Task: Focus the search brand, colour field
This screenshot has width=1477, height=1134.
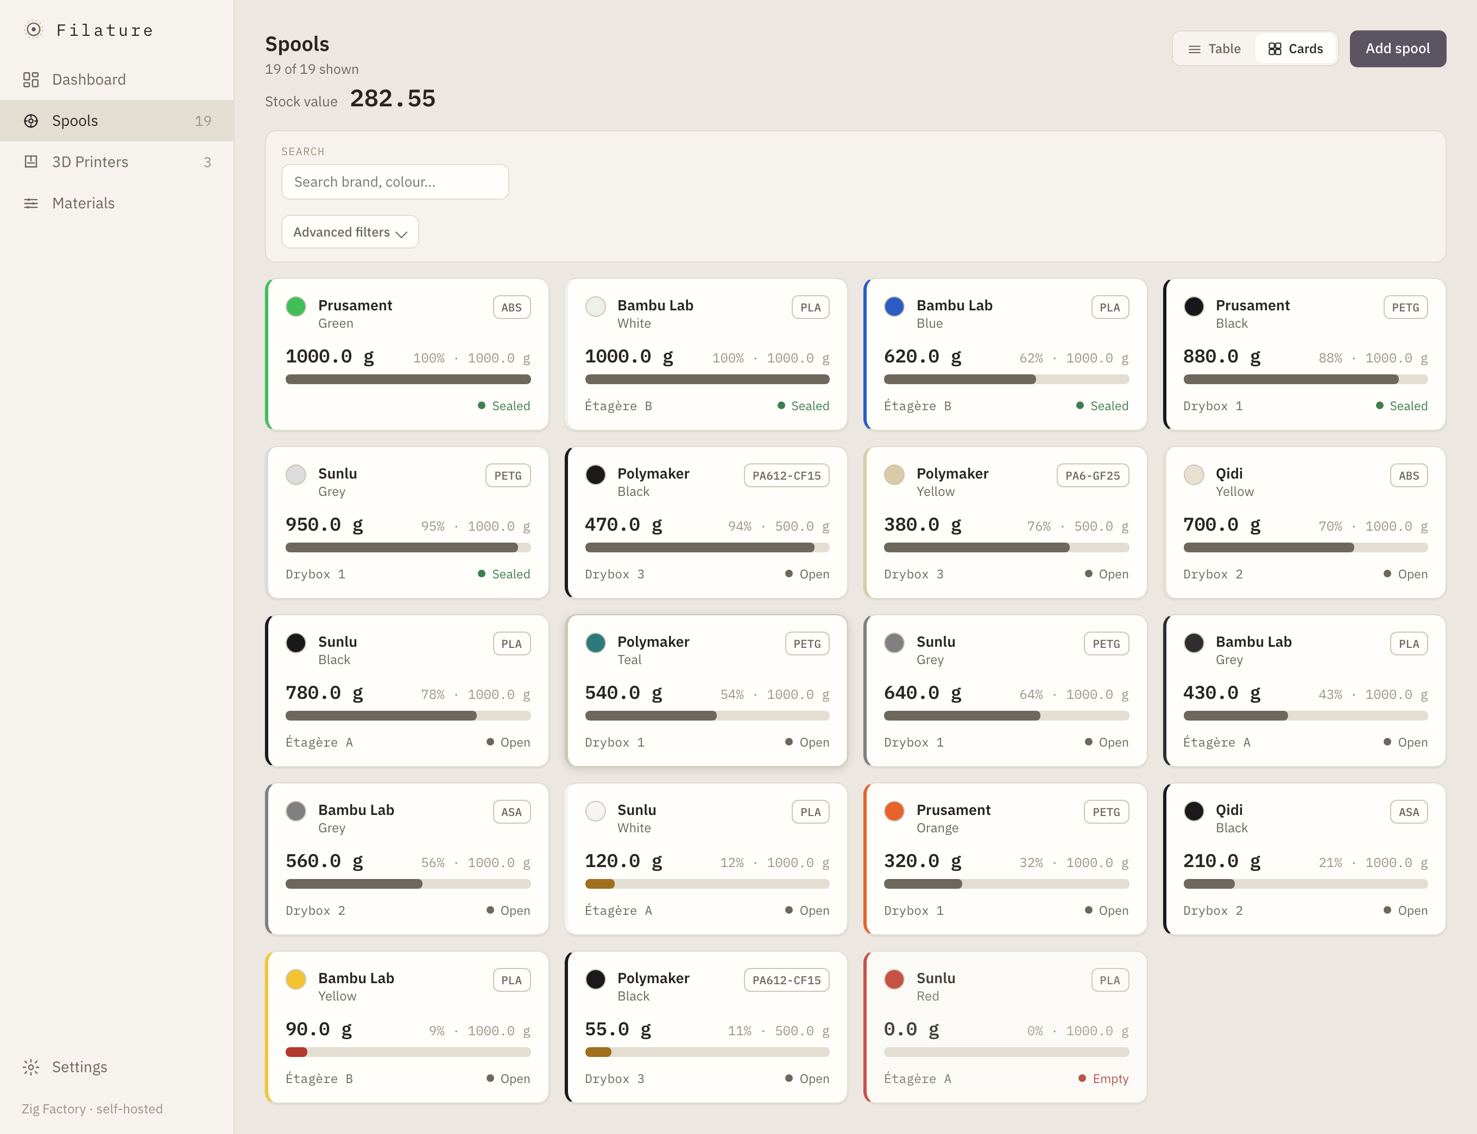Action: pos(394,182)
